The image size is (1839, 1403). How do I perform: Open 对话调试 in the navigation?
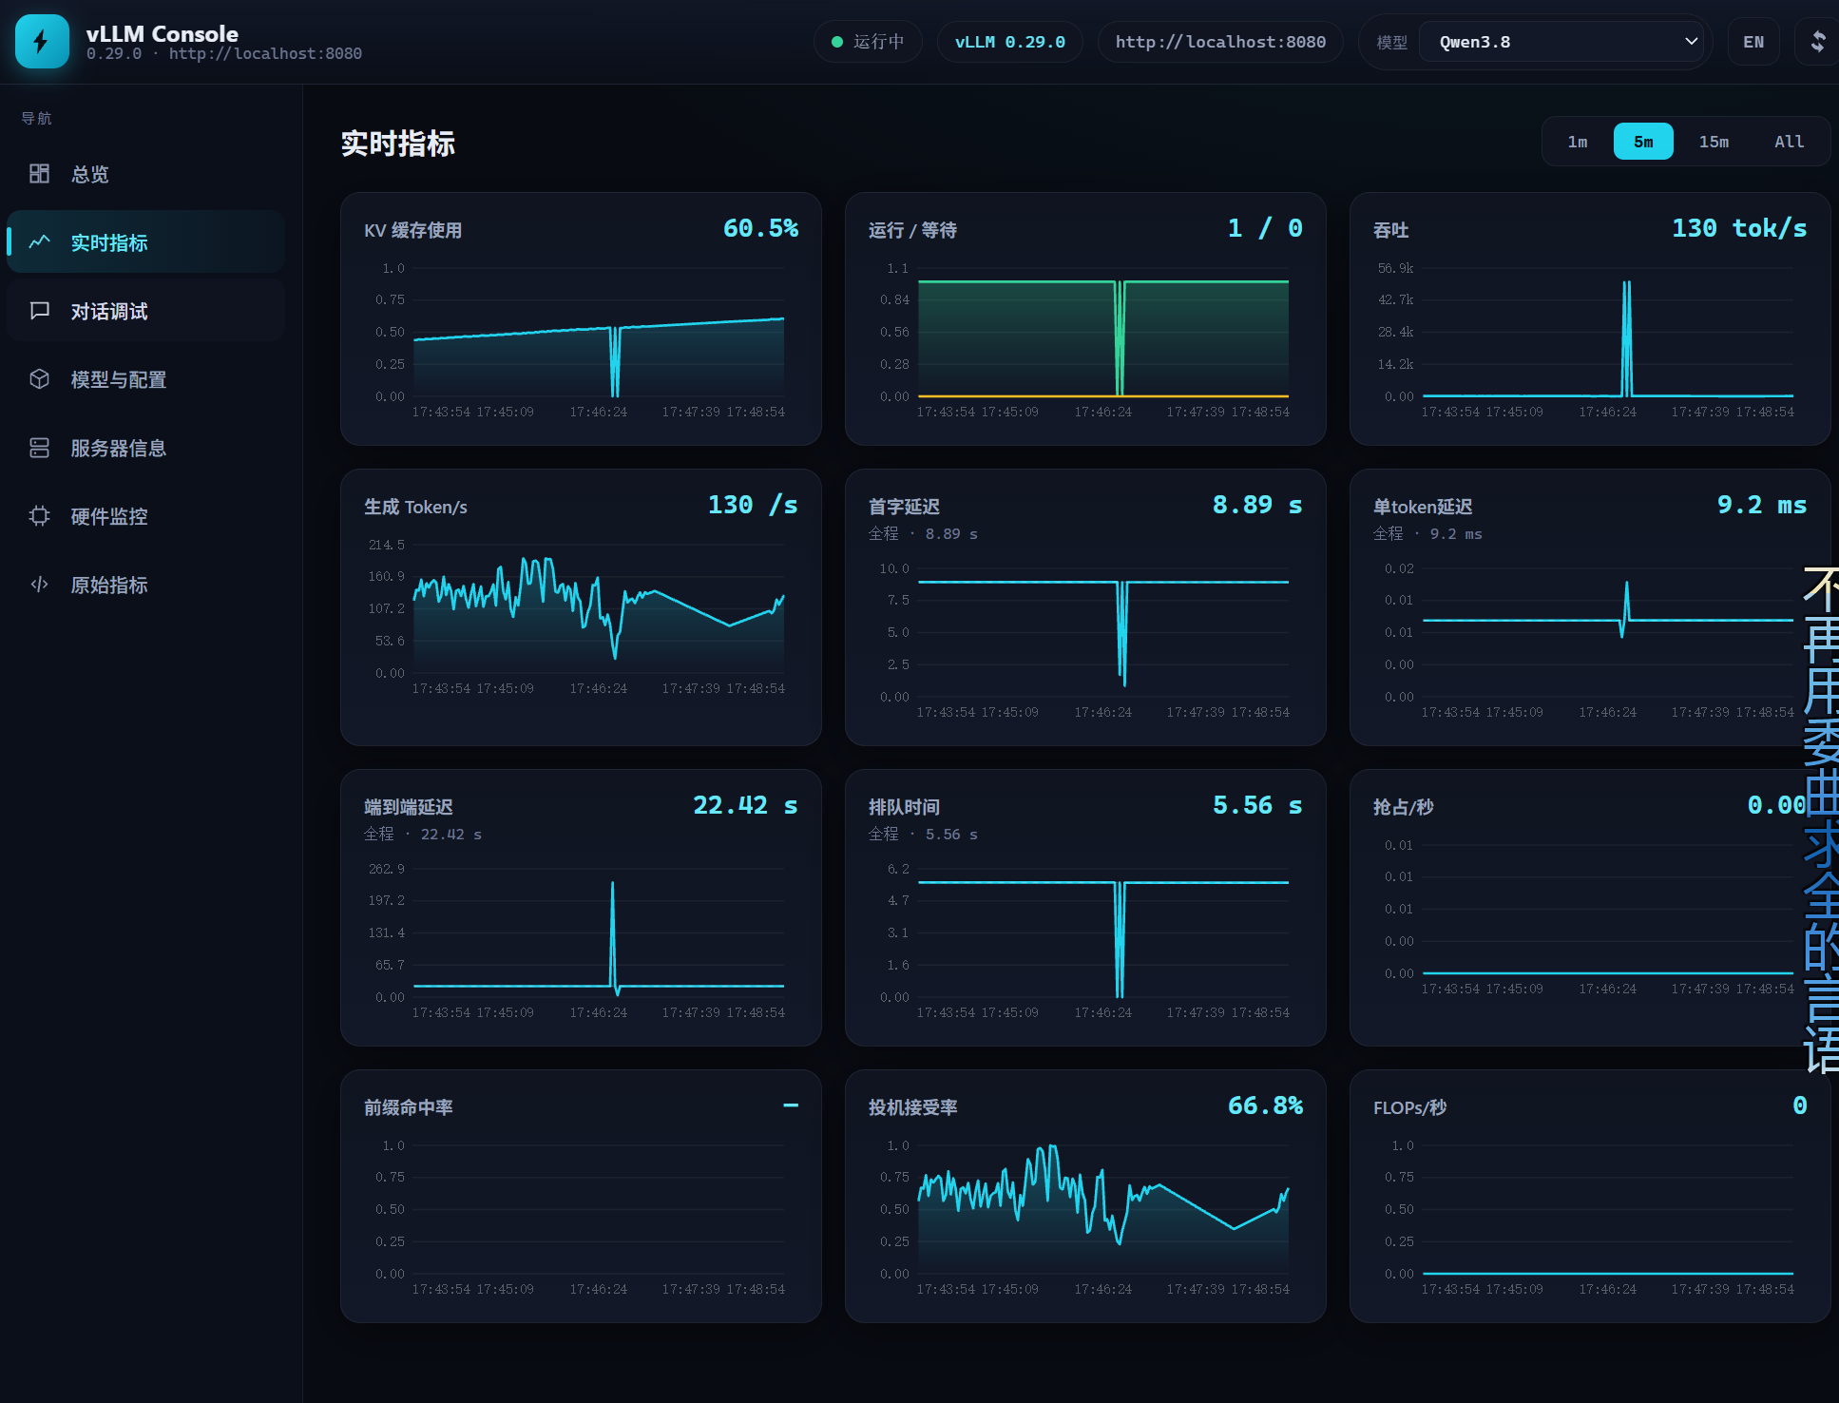pos(145,311)
